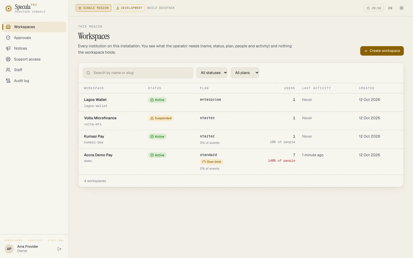Select Support access menu item
This screenshot has width=413, height=258.
[34, 59]
